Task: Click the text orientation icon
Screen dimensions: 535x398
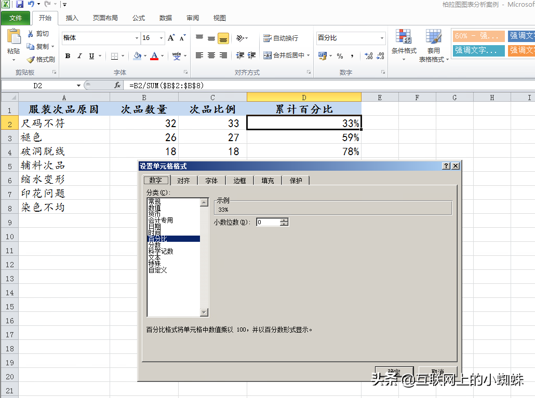Action: [240, 38]
